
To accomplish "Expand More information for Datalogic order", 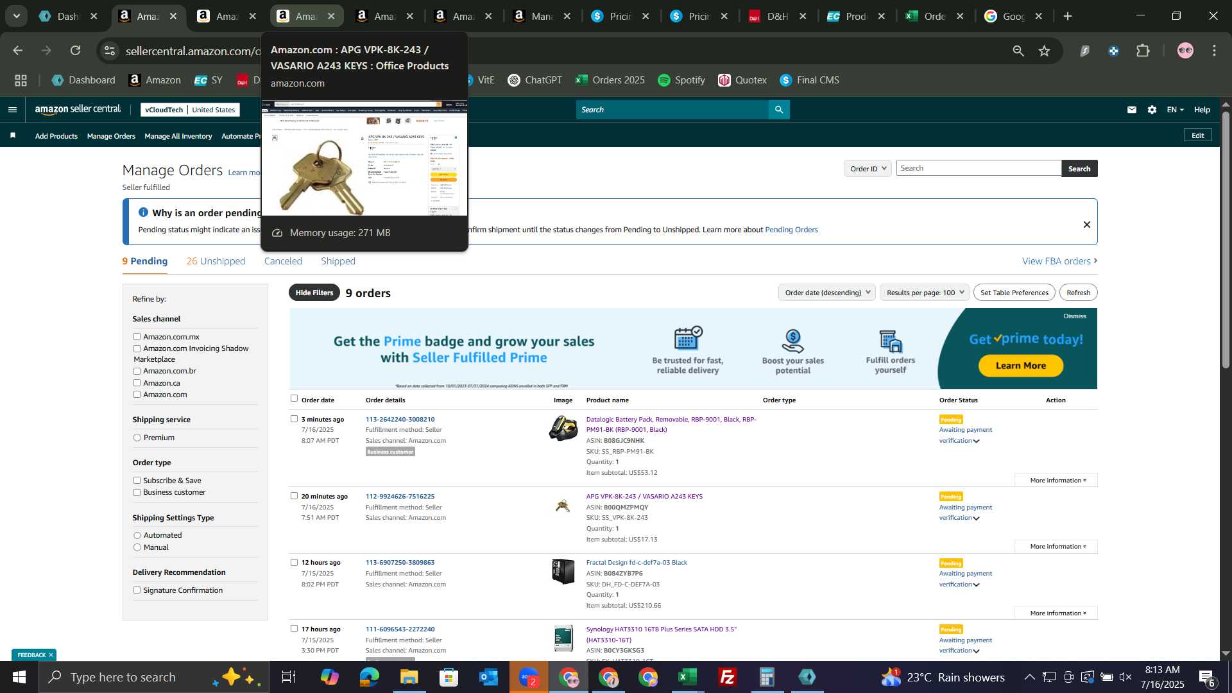I will tap(1056, 480).
